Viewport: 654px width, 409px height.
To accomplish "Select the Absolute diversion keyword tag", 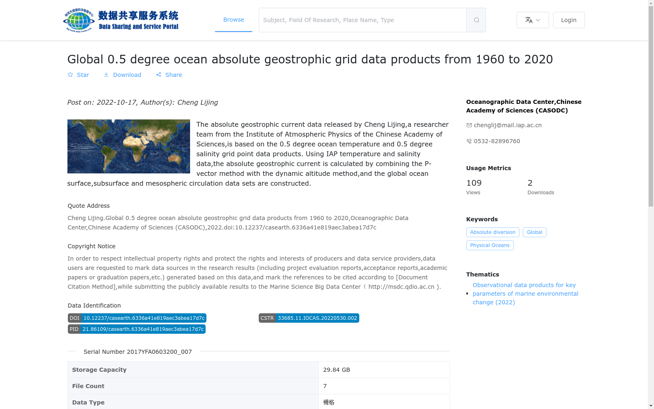I will (x=493, y=232).
